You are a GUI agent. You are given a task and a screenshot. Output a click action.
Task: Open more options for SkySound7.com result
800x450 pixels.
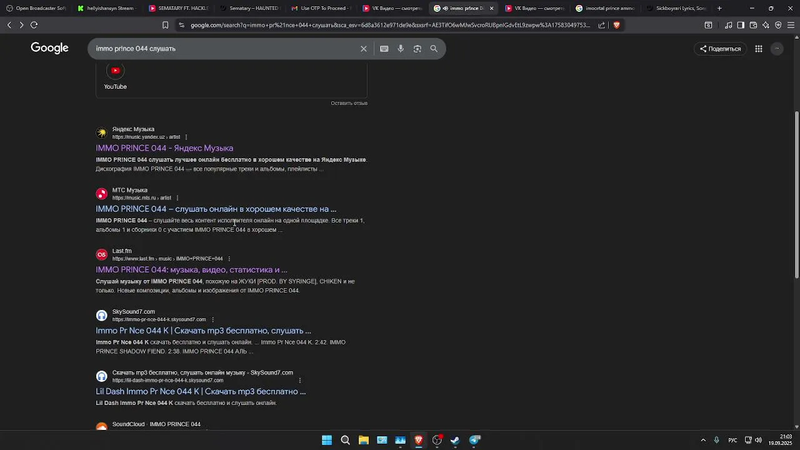[212, 319]
